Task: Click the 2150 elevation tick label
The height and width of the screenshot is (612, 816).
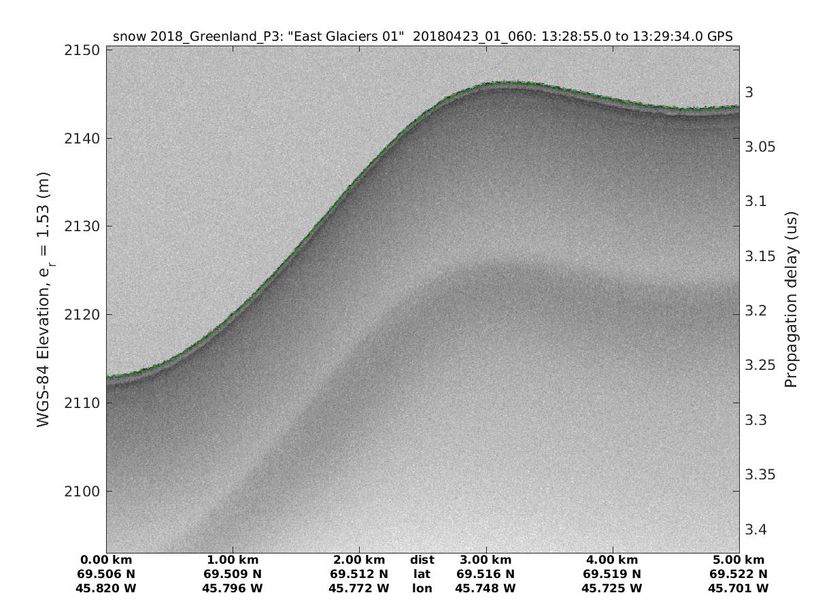Action: pos(82,50)
